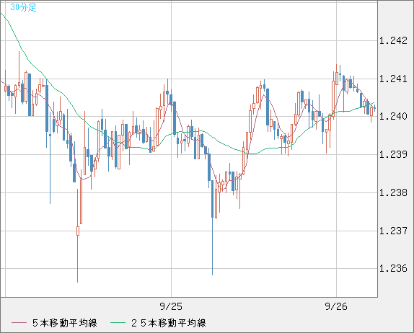
Task: Click the purple legend line for 5本移動平均線
Action: 19,323
